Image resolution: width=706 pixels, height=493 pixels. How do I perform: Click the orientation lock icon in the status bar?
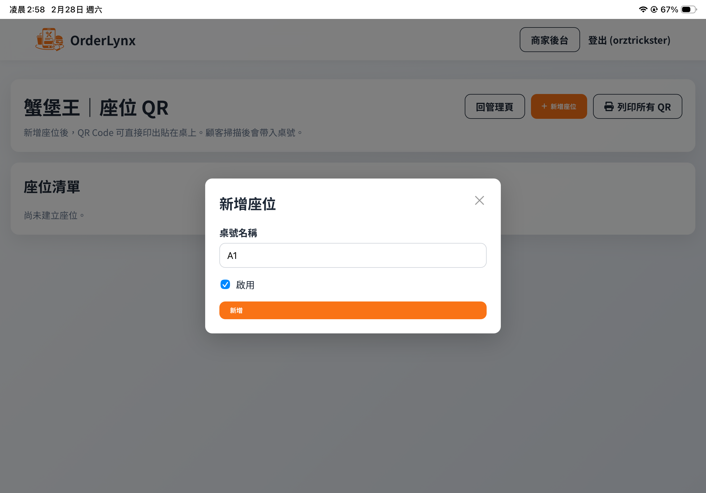pos(655,9)
